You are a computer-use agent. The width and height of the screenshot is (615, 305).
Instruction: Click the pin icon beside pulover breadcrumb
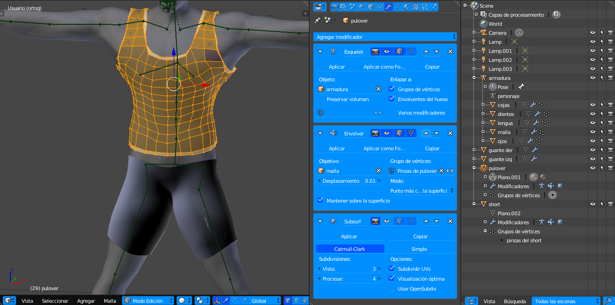pos(318,20)
